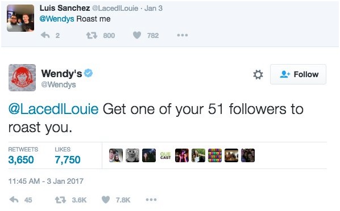This screenshot has height=211, width=340.
Task: Retweet Wendy's tweet showing 3.6K
Action: pos(60,200)
